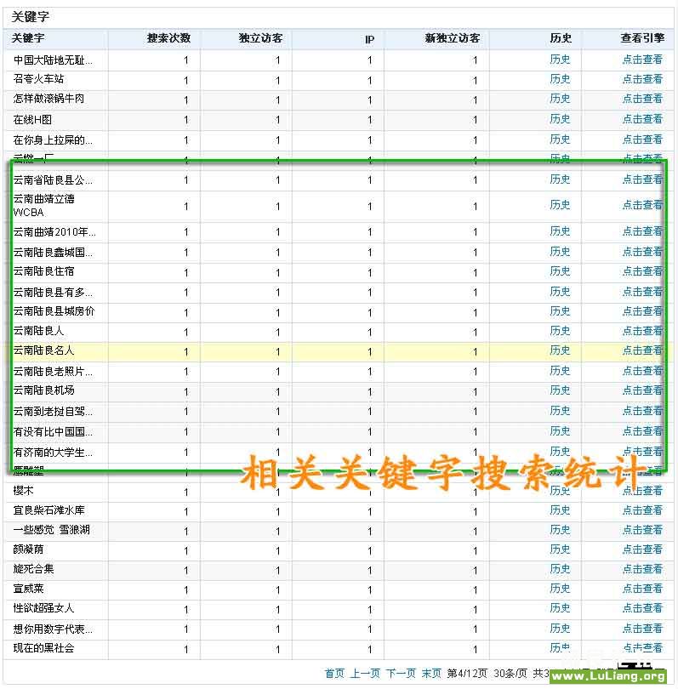Viewport: 678px width, 689px height.
Task: Open 点击查看 for 云南陆良机场 row
Action: [641, 390]
